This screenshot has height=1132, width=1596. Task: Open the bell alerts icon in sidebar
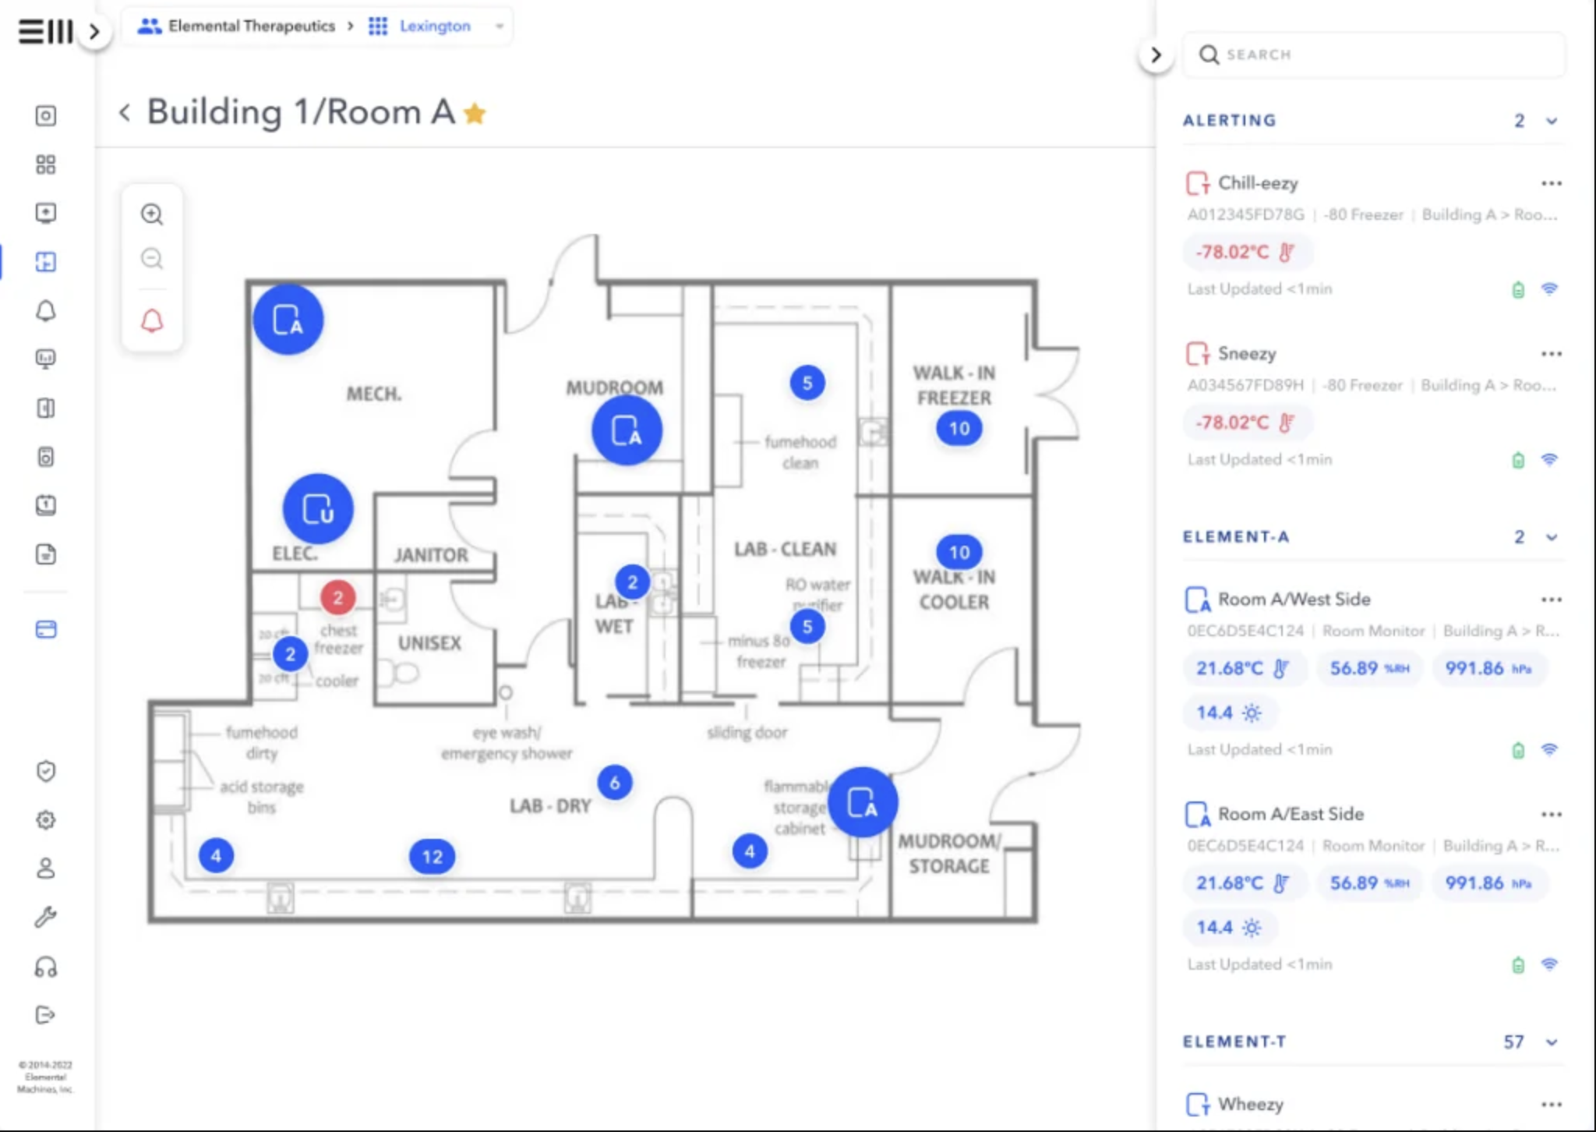click(46, 311)
